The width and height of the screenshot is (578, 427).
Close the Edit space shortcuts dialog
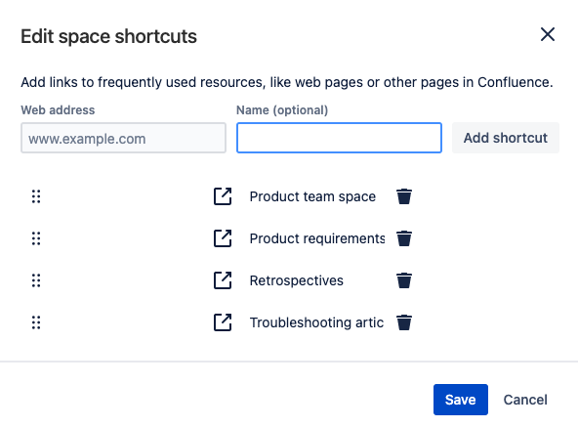pos(548,35)
